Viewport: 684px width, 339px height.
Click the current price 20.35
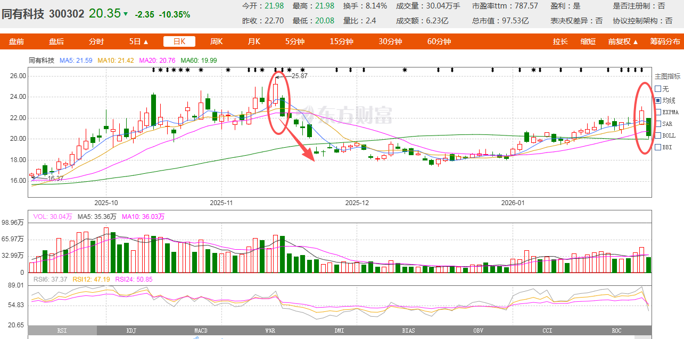[x=105, y=13]
